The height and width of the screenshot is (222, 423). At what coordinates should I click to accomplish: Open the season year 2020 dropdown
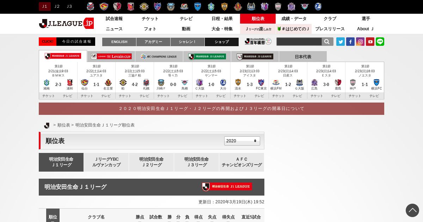coord(242,141)
